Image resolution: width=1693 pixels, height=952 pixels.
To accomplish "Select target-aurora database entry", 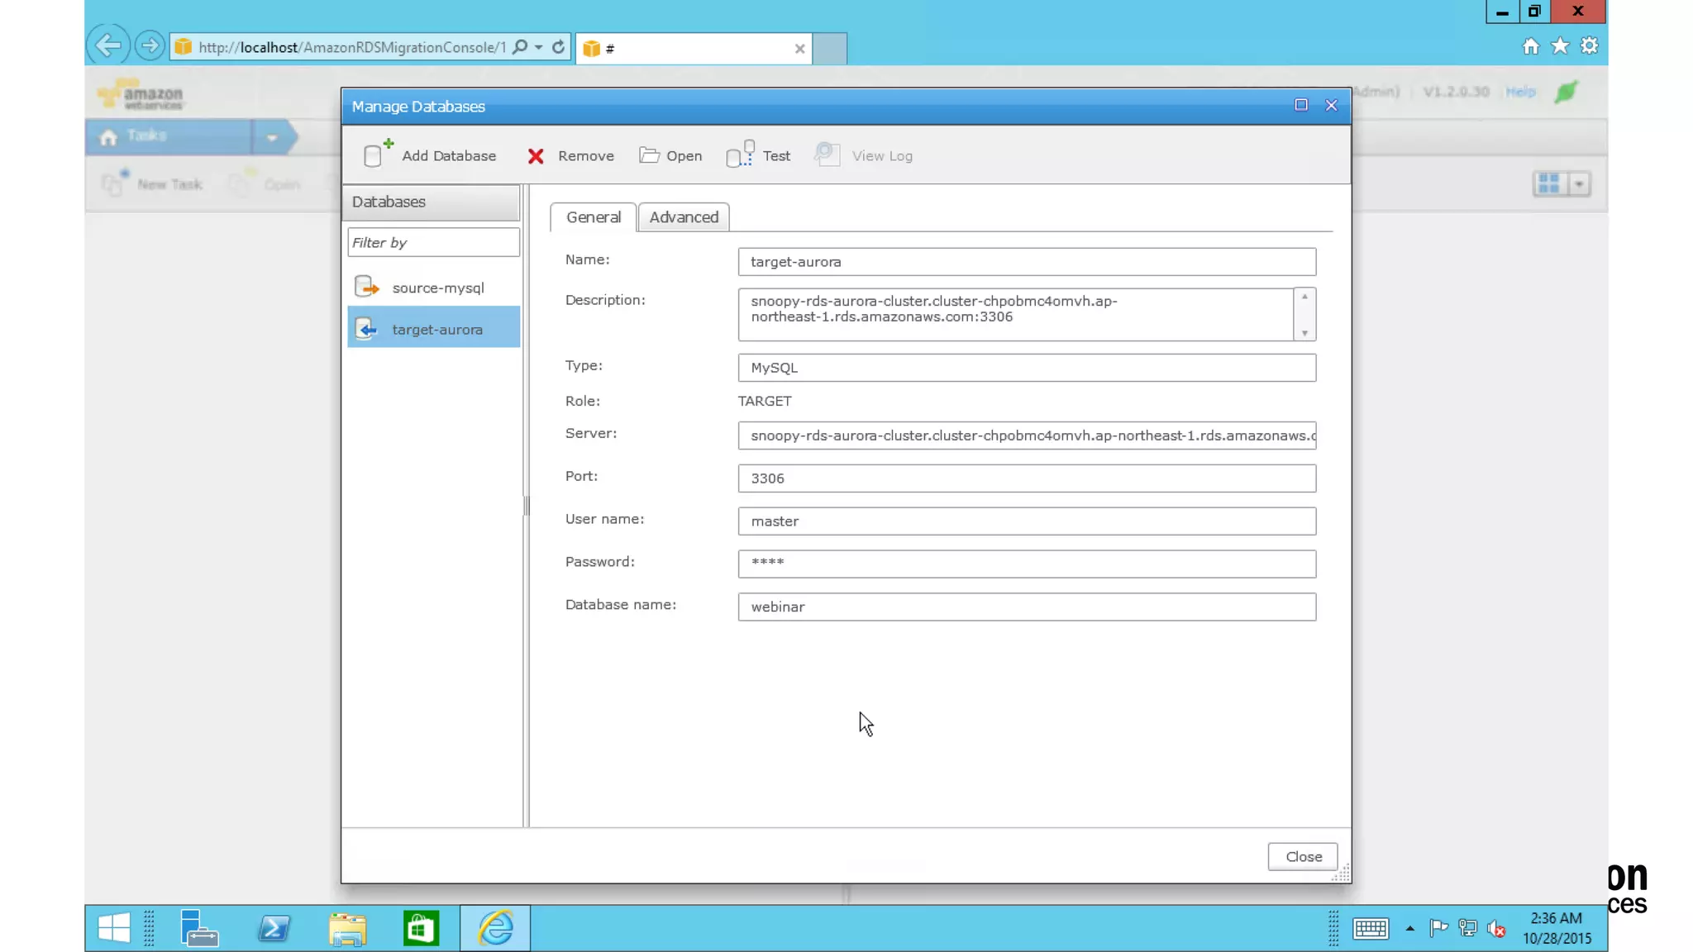I will tap(436, 329).
